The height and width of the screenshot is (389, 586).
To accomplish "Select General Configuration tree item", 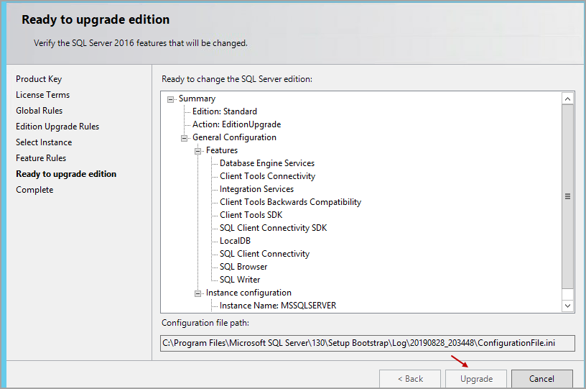I will [x=234, y=137].
